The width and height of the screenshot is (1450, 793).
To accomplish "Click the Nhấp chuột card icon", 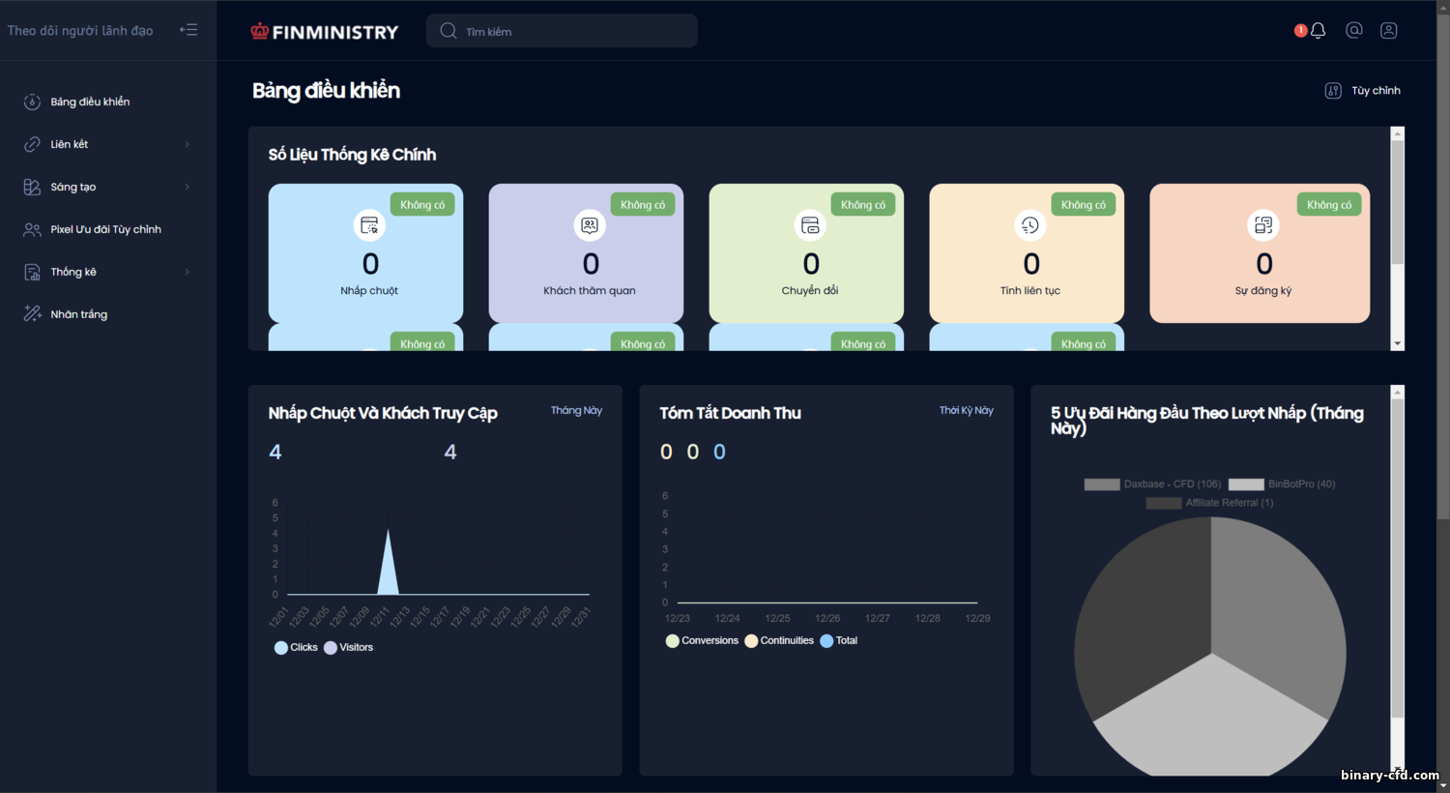I will [369, 225].
